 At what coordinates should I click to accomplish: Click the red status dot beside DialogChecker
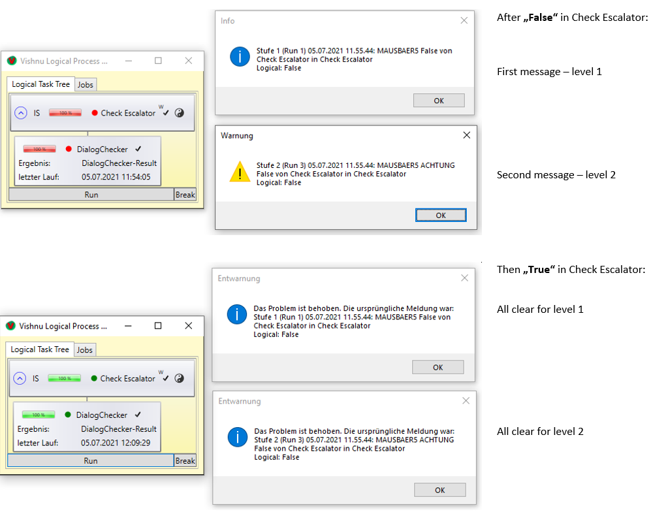pyautogui.click(x=69, y=149)
